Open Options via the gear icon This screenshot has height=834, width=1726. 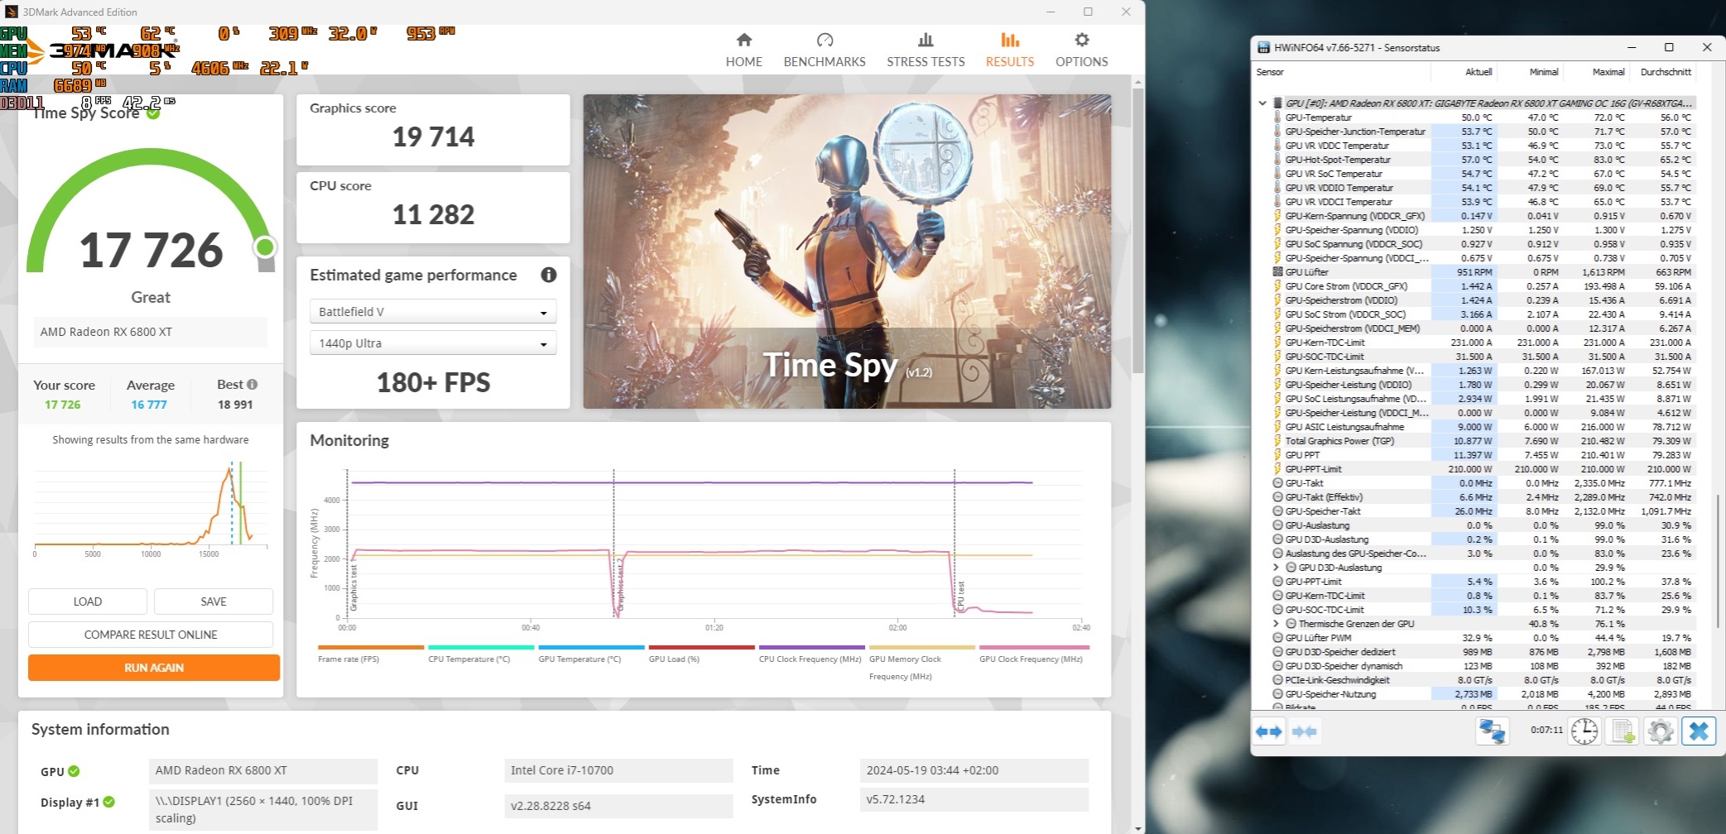[1080, 39]
